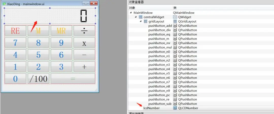Select pushButton_mr tree row
This screenshot has height=114, width=274.
[159, 43]
